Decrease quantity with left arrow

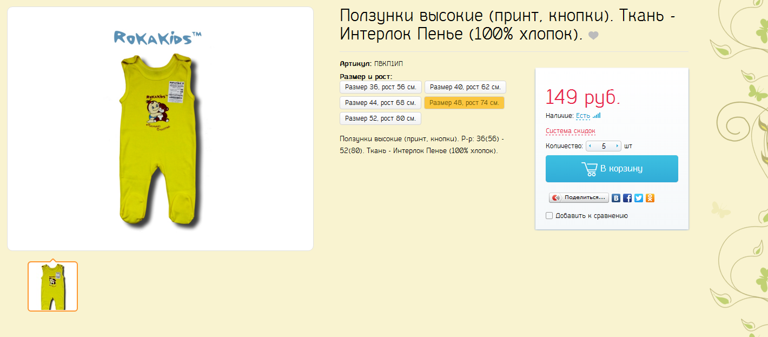click(x=590, y=146)
